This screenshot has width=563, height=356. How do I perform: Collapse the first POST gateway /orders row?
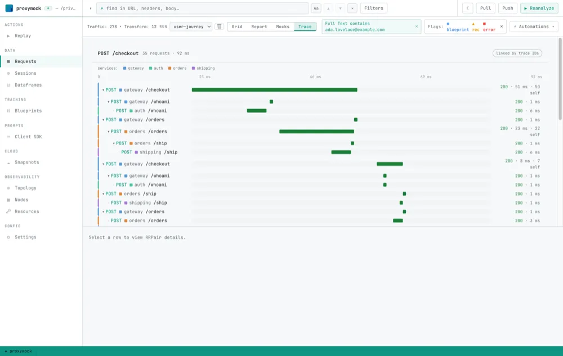click(104, 120)
